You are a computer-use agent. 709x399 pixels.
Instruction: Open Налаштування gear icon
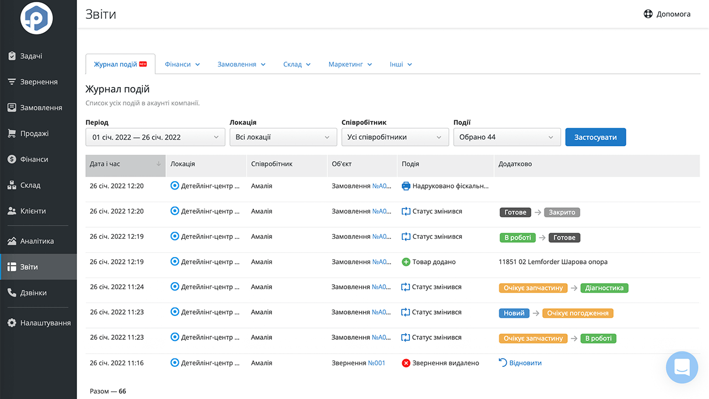(12, 323)
